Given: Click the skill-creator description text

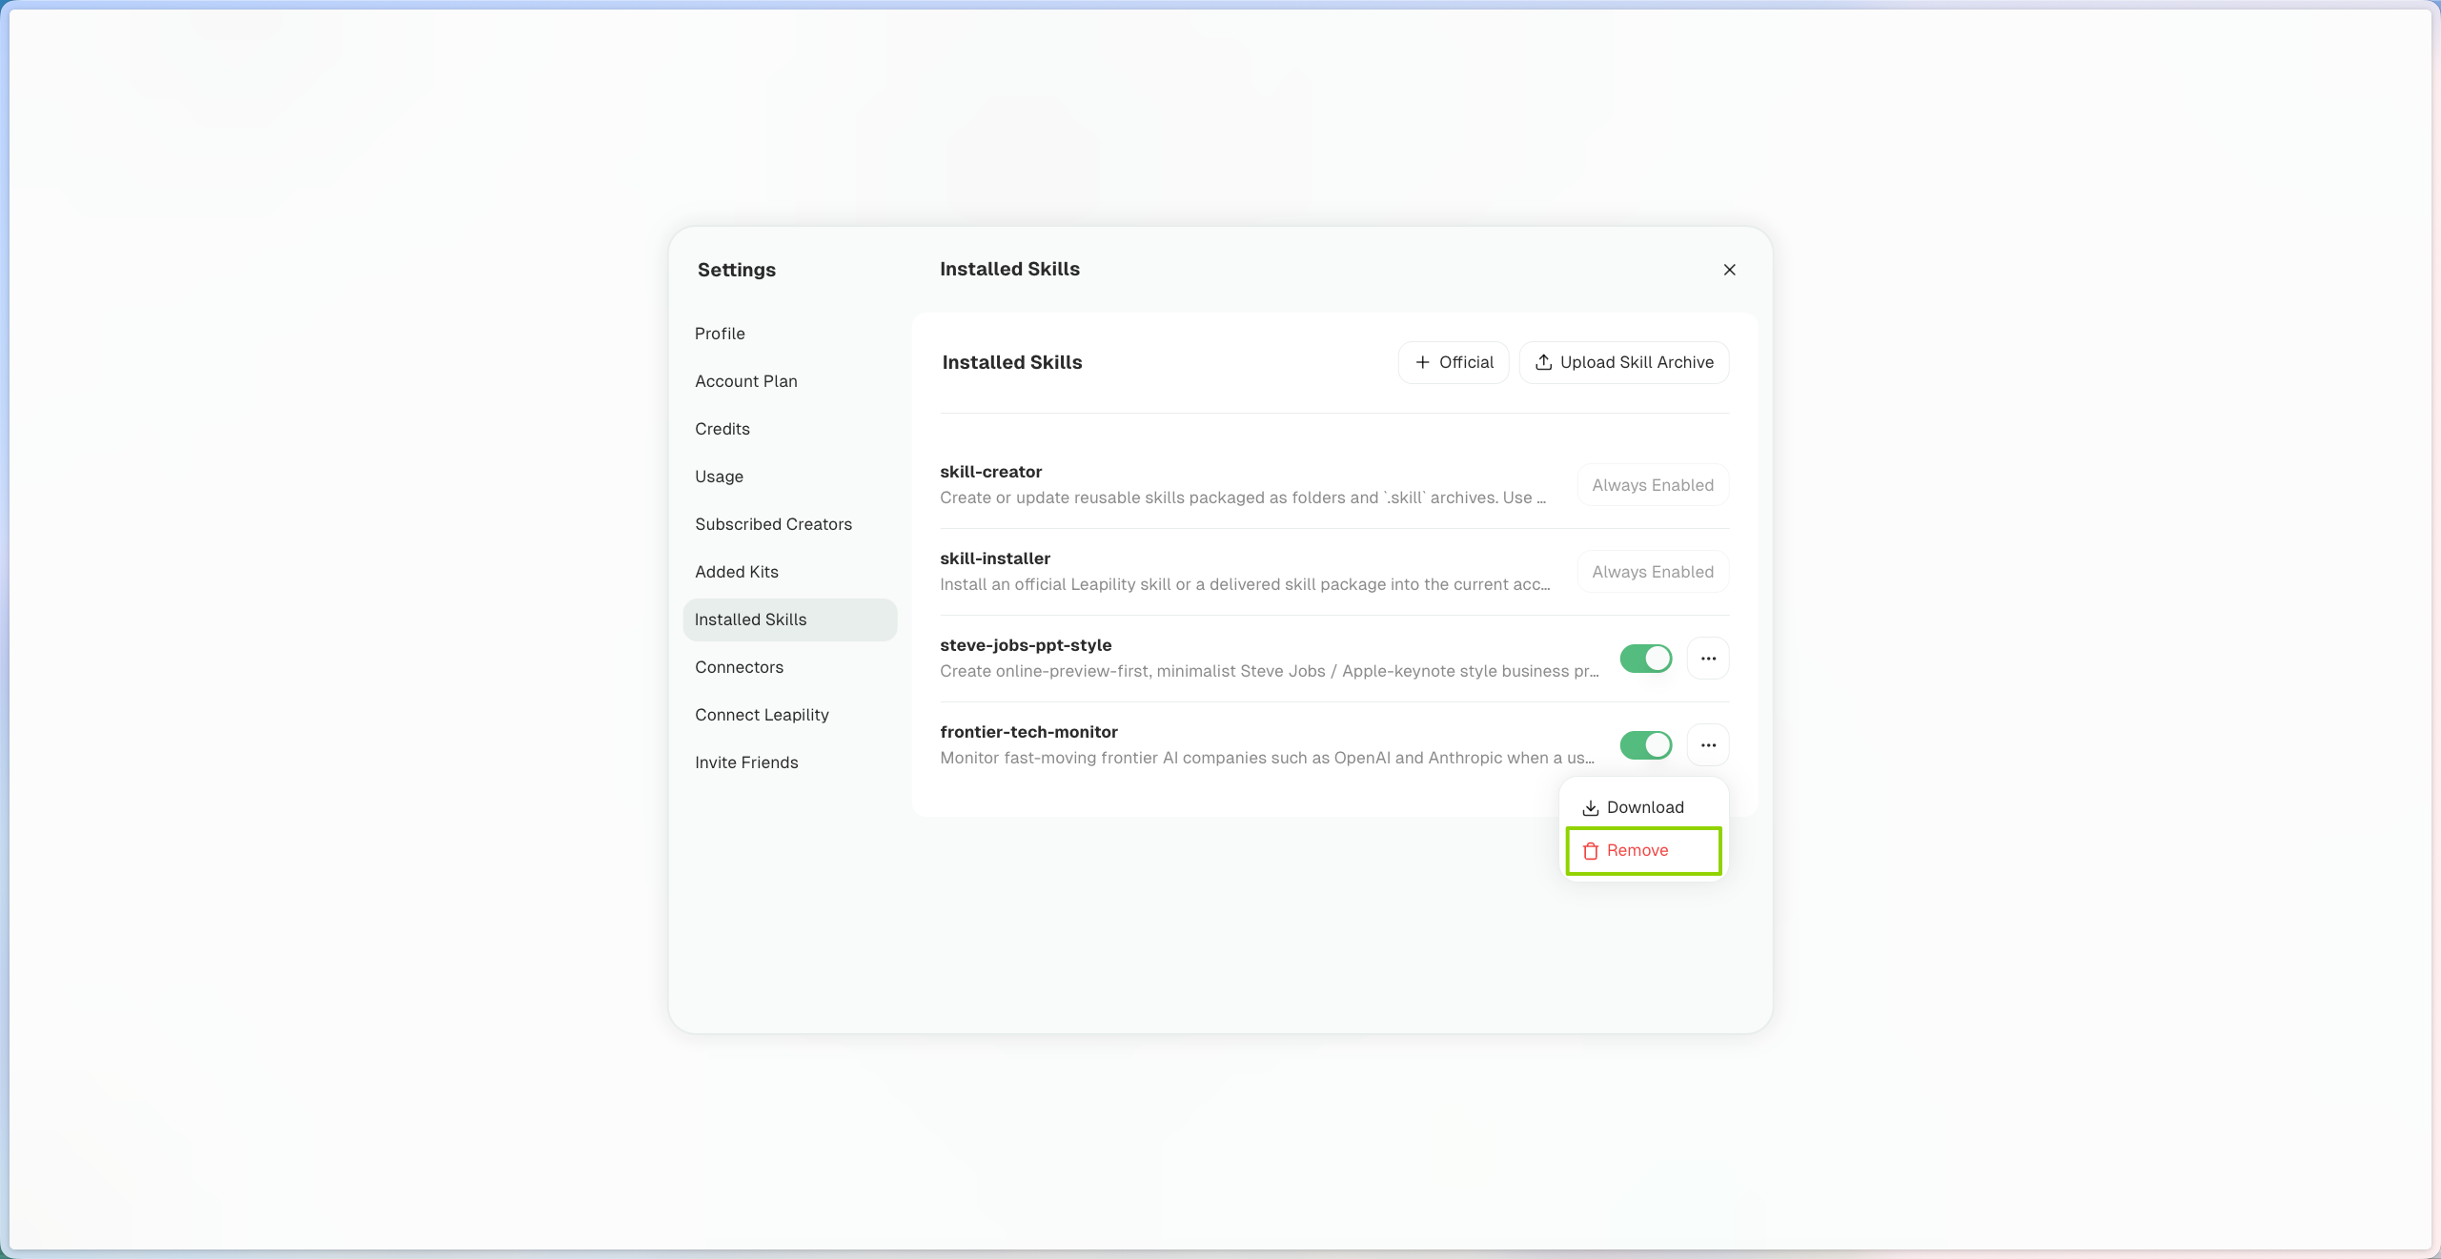Looking at the screenshot, I should point(1243,498).
